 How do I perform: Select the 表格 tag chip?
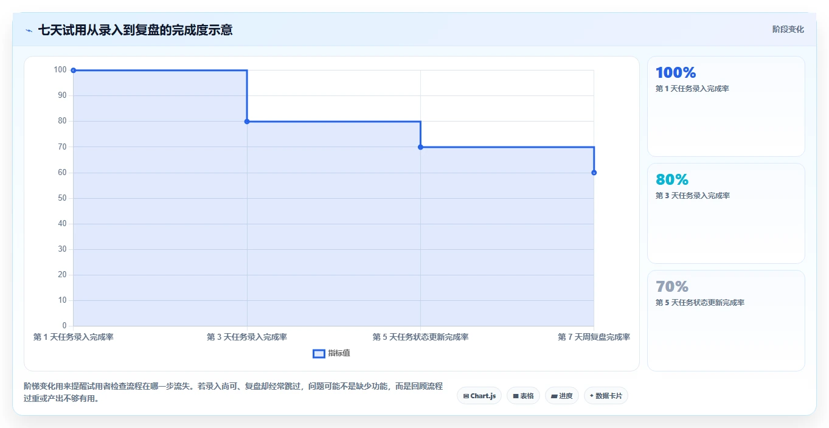(523, 396)
